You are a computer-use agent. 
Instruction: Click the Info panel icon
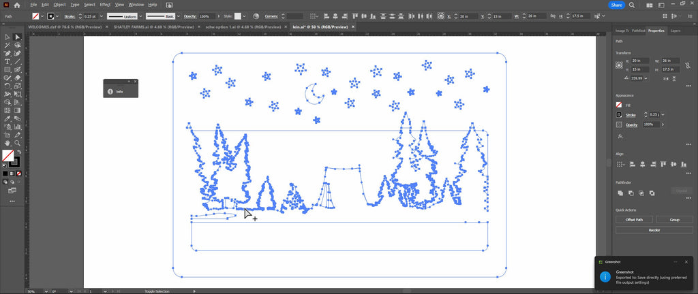click(110, 91)
